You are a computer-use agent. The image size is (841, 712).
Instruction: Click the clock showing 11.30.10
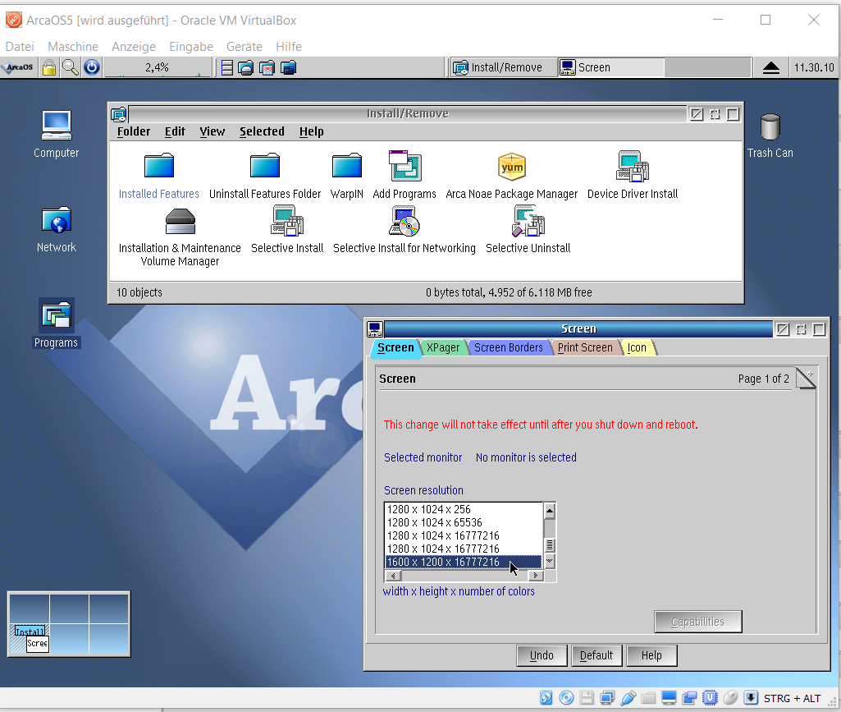click(814, 67)
